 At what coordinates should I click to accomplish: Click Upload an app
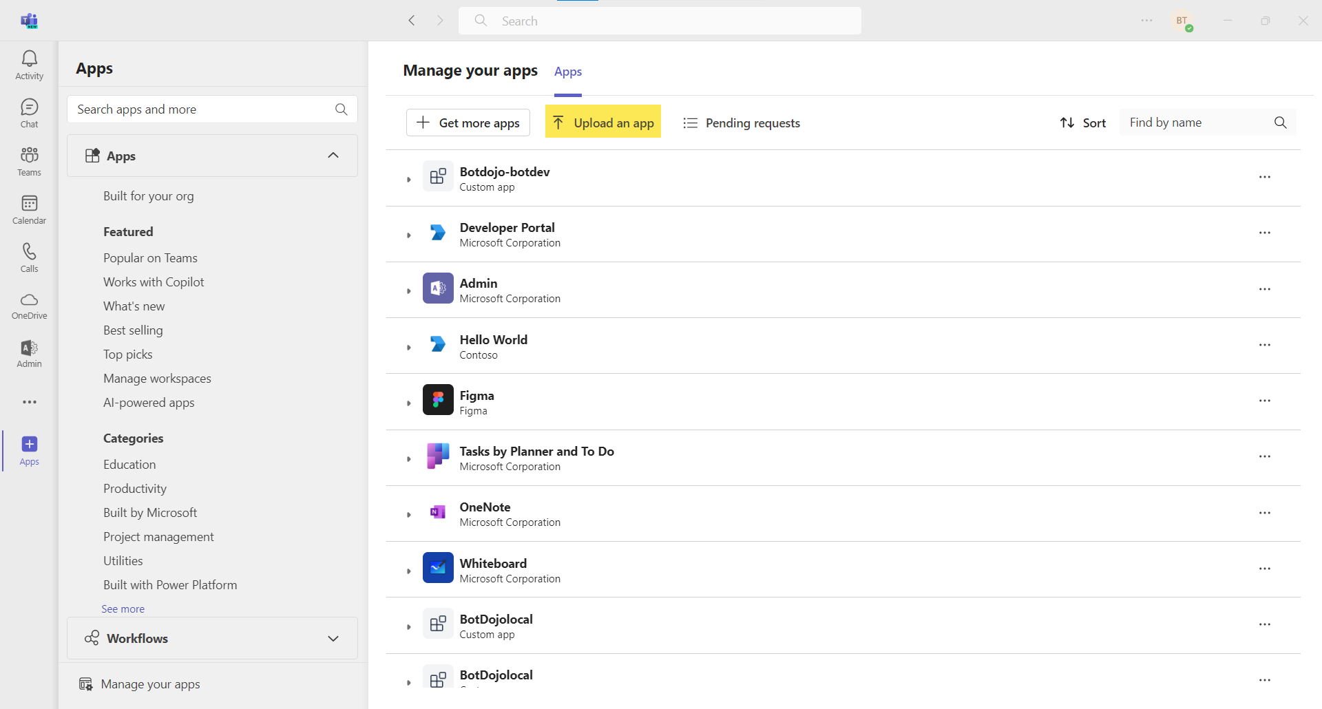(603, 123)
